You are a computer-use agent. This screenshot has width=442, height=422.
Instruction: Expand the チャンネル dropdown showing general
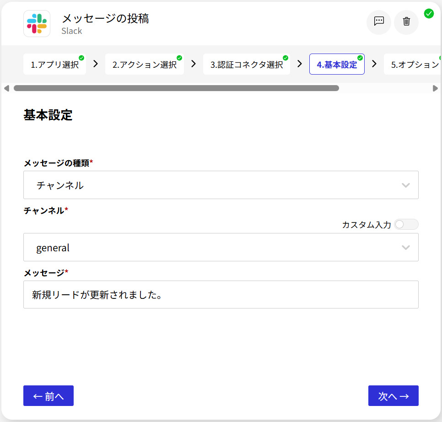click(221, 247)
